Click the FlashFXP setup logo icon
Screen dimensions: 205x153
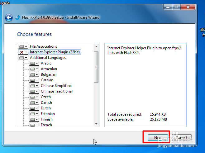[x=17, y=17]
